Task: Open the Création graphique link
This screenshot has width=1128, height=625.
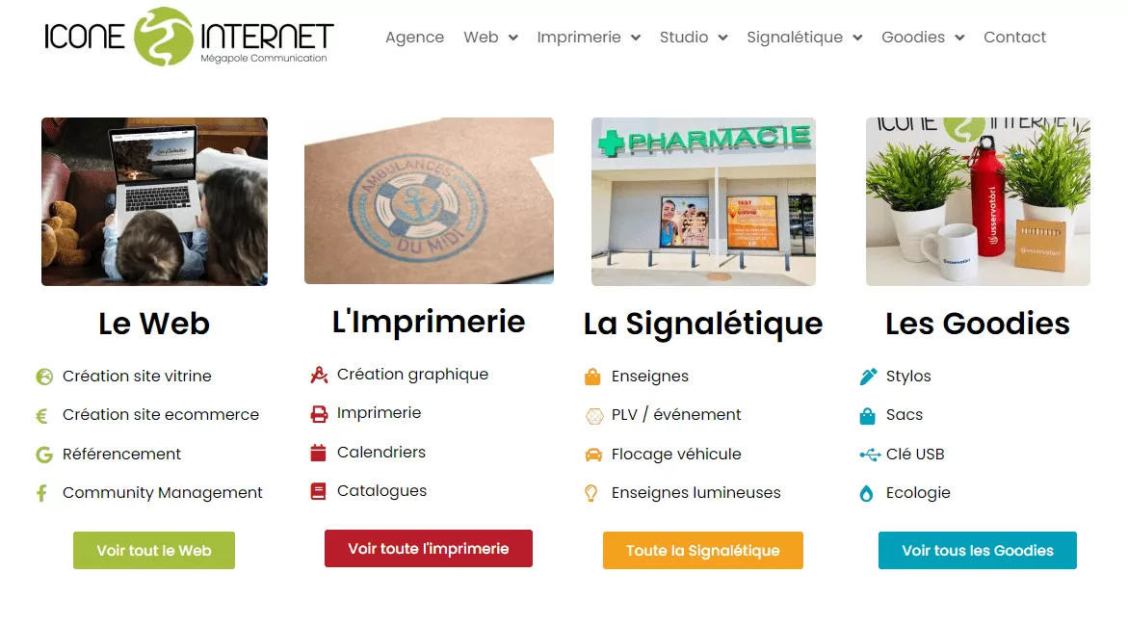Action: pyautogui.click(x=412, y=375)
